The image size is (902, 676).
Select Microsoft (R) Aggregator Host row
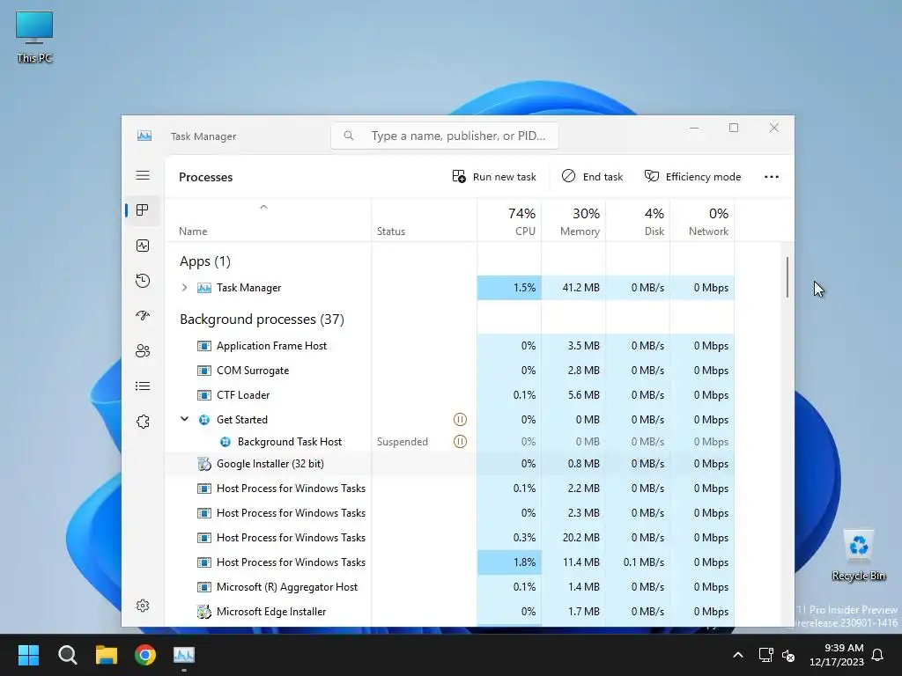coord(449,587)
